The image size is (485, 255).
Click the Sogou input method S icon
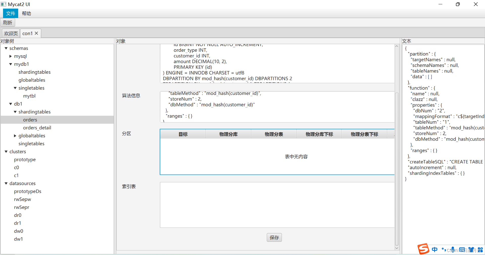[x=423, y=249]
